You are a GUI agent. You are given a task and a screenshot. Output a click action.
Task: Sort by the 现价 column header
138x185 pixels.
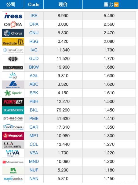(63, 5)
